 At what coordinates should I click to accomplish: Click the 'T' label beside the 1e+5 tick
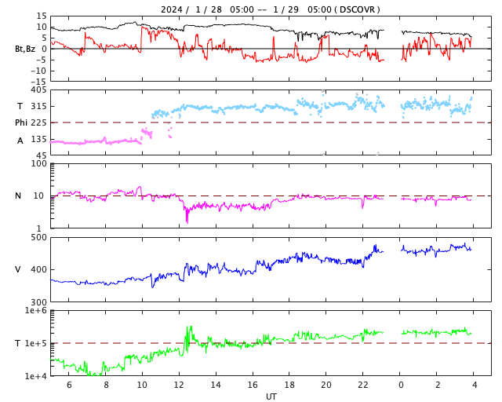click(x=18, y=343)
